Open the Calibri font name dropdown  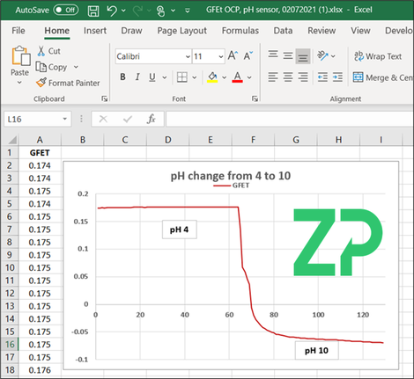coord(188,56)
